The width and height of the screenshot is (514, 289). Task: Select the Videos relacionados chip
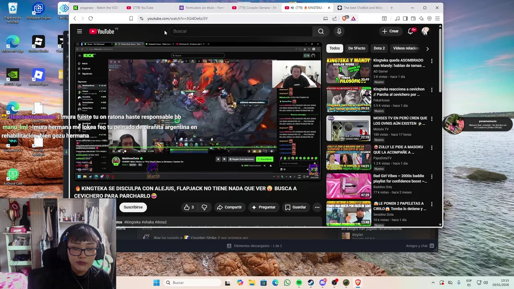tap(406, 48)
